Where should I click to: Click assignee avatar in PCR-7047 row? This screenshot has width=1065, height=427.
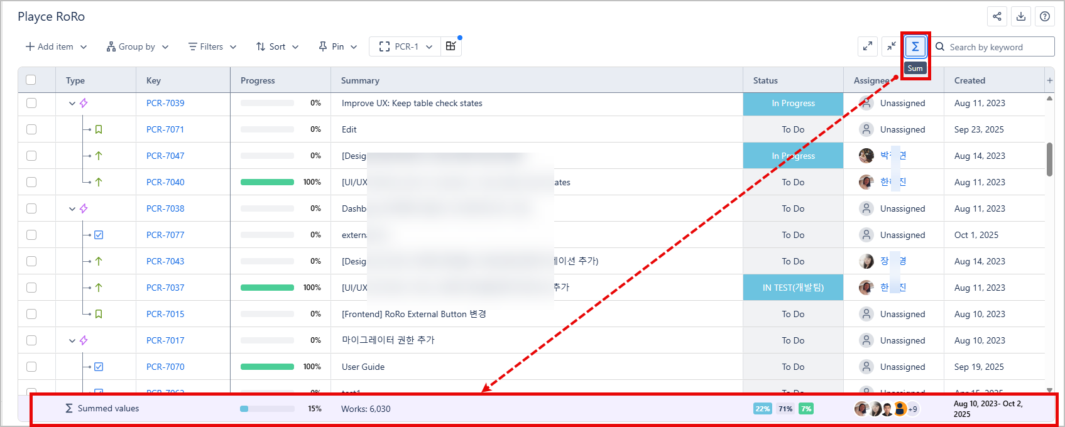point(866,156)
